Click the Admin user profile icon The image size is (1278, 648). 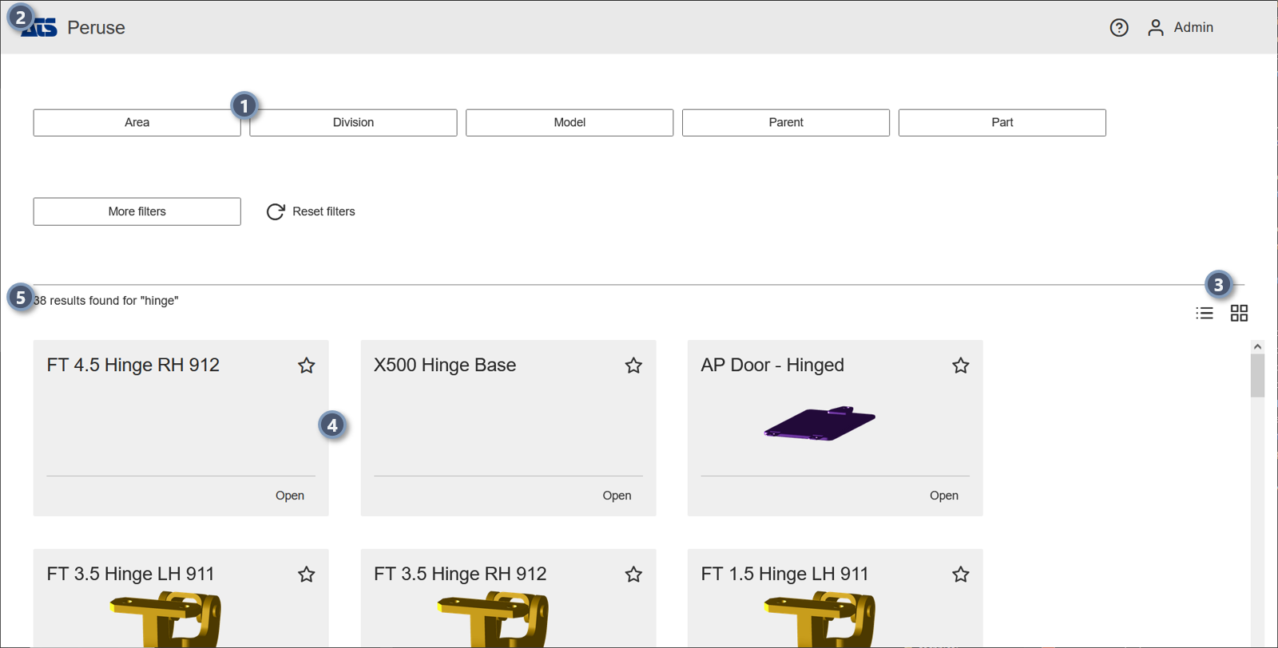pyautogui.click(x=1155, y=28)
